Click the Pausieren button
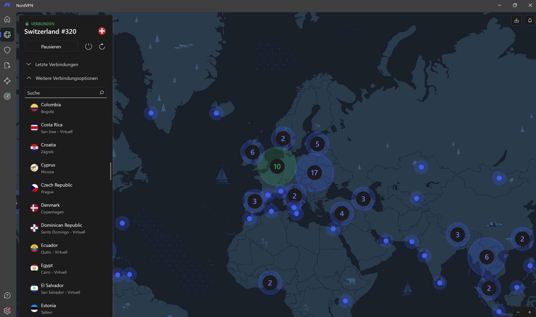536x317 pixels. tap(51, 46)
